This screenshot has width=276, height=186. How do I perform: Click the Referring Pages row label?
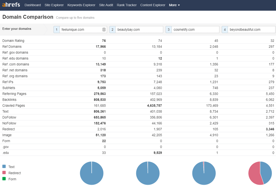[14, 94]
